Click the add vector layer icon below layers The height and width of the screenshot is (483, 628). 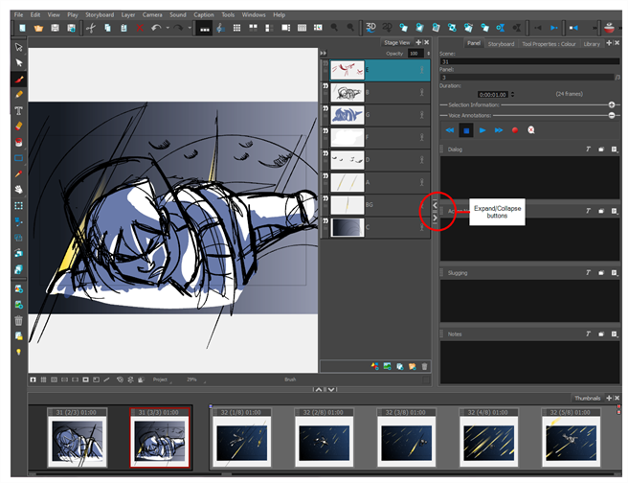click(375, 366)
